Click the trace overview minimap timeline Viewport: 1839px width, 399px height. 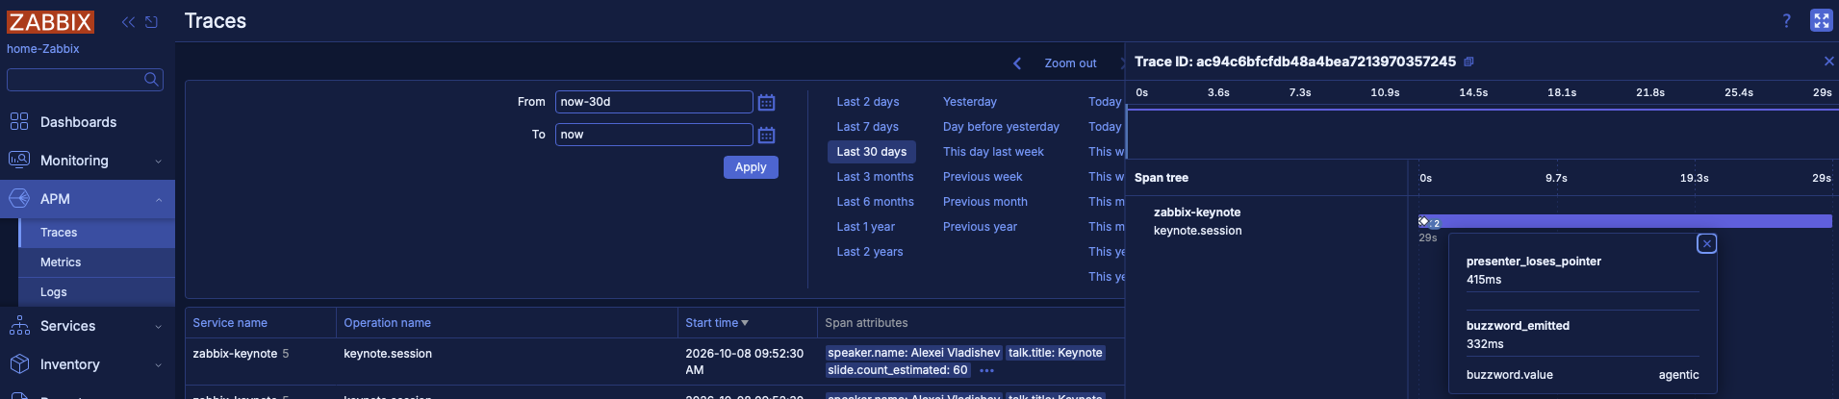click(x=1482, y=134)
